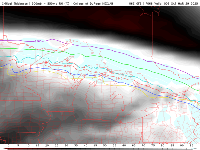This screenshot has width=200, height=150.
Task: Select the "500mb – 850mb RH (%)" header text
Action: (x=50, y=3)
